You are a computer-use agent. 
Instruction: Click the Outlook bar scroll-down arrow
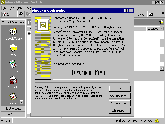[x=22, y=102]
